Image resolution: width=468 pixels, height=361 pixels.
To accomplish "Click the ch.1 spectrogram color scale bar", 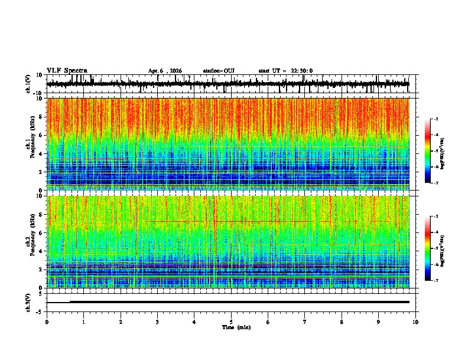I will 427,151.
